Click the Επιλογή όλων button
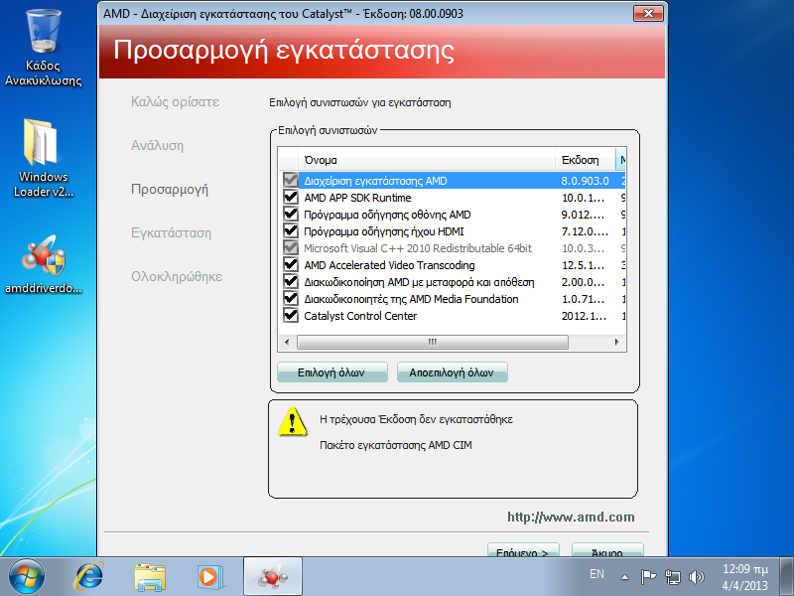The width and height of the screenshot is (794, 596). coord(332,372)
